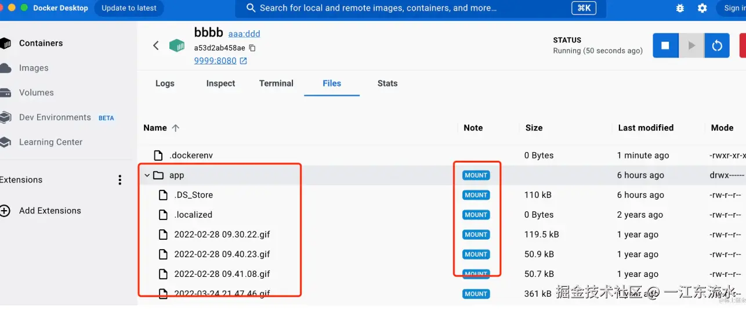Click the Extensions sidebar heading
Viewport: 746px width, 310px height.
click(21, 180)
